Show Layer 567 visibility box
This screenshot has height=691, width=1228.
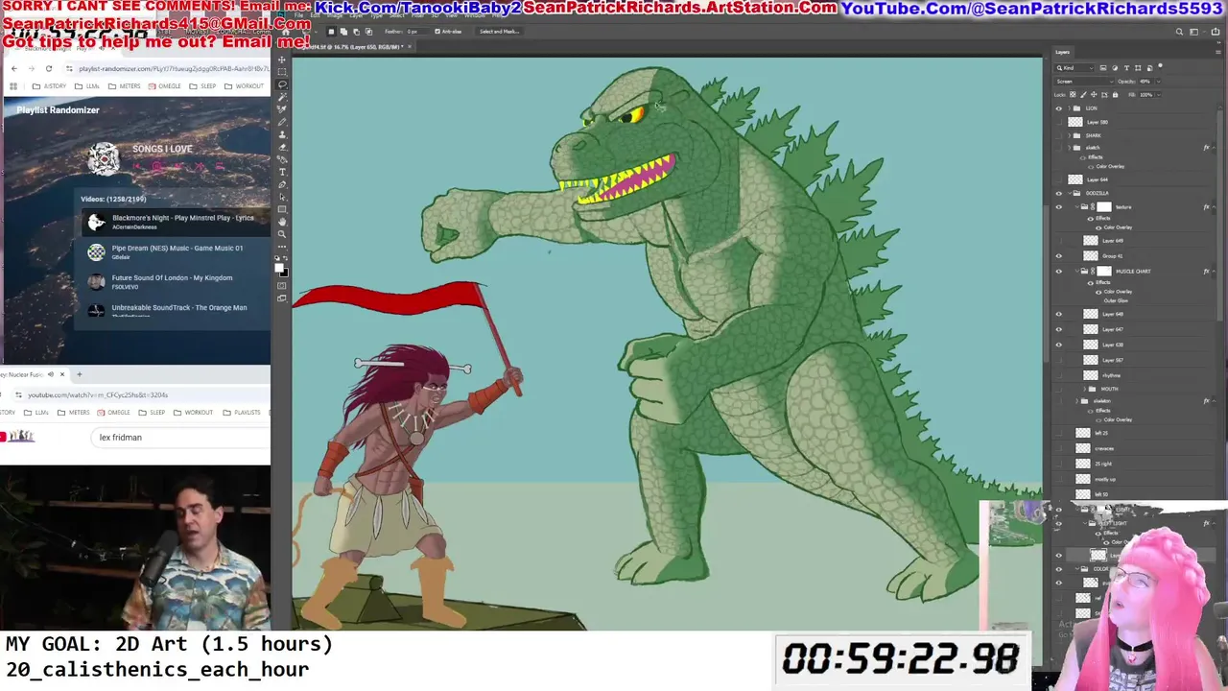tap(1059, 360)
